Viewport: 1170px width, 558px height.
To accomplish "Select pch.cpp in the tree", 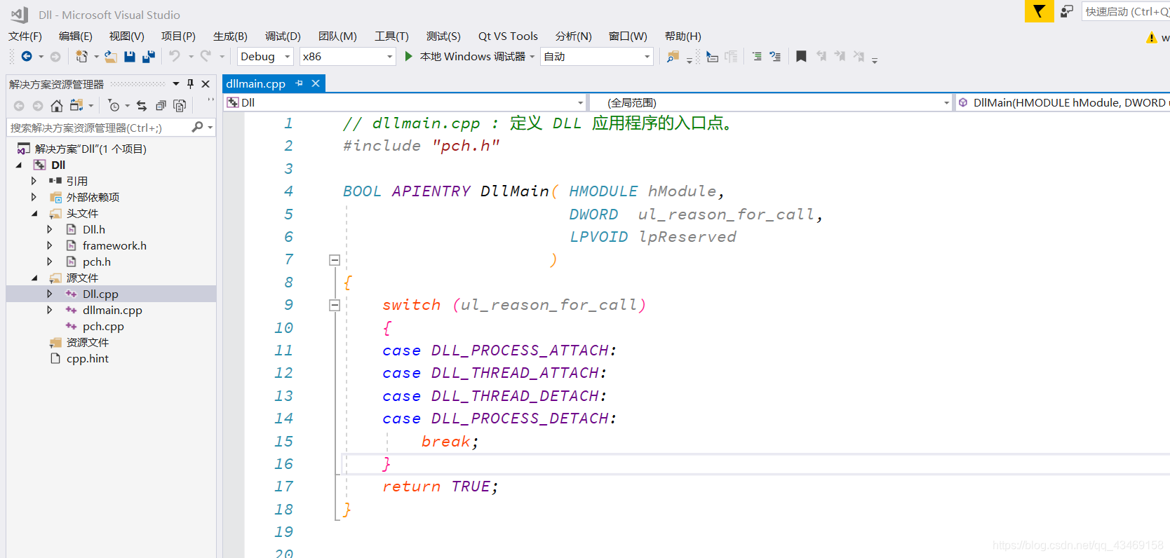I will point(103,326).
